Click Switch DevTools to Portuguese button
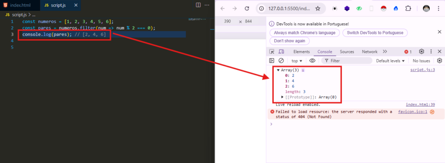 pos(375,33)
